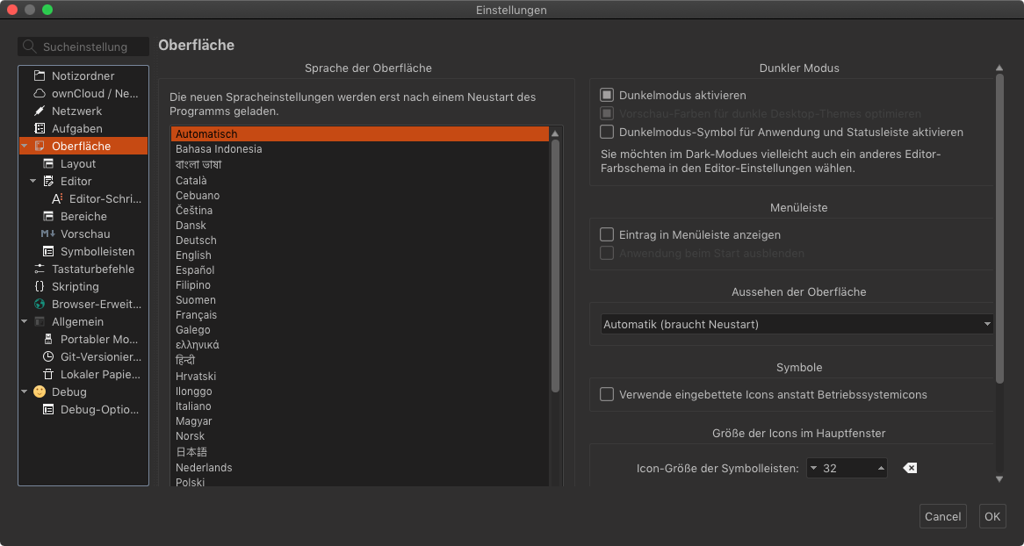
Task: Select Nederlands in language list
Action: click(x=360, y=468)
